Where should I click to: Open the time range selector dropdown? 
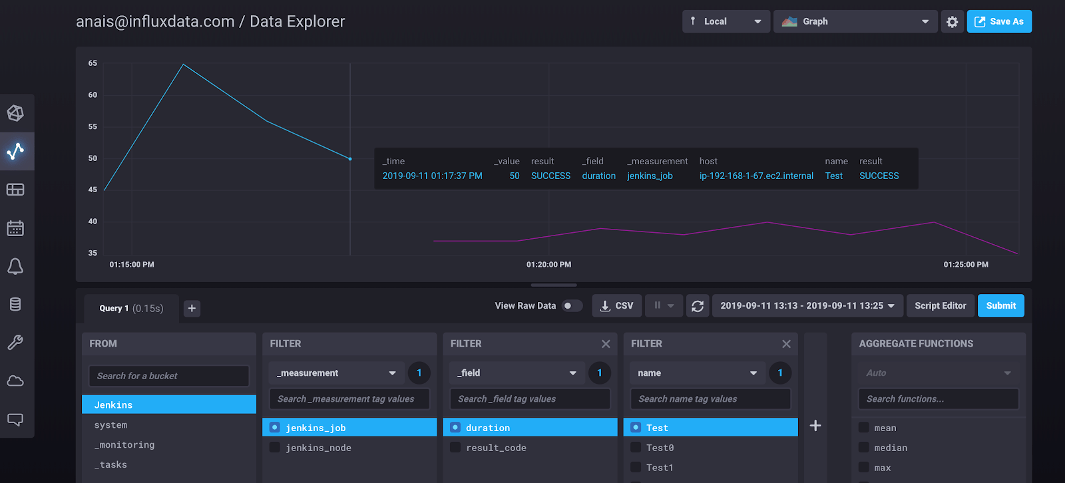(807, 306)
